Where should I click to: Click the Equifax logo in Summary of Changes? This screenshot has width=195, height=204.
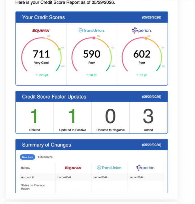[x=74, y=168]
